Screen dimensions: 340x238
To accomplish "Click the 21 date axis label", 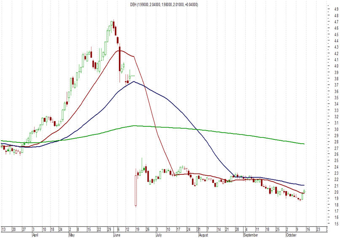I will 227,229.
